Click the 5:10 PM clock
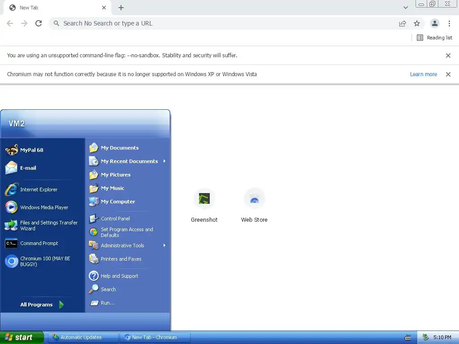 (x=442, y=337)
